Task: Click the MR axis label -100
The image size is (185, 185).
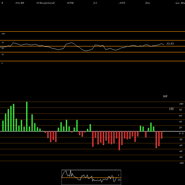Action: pos(181,163)
